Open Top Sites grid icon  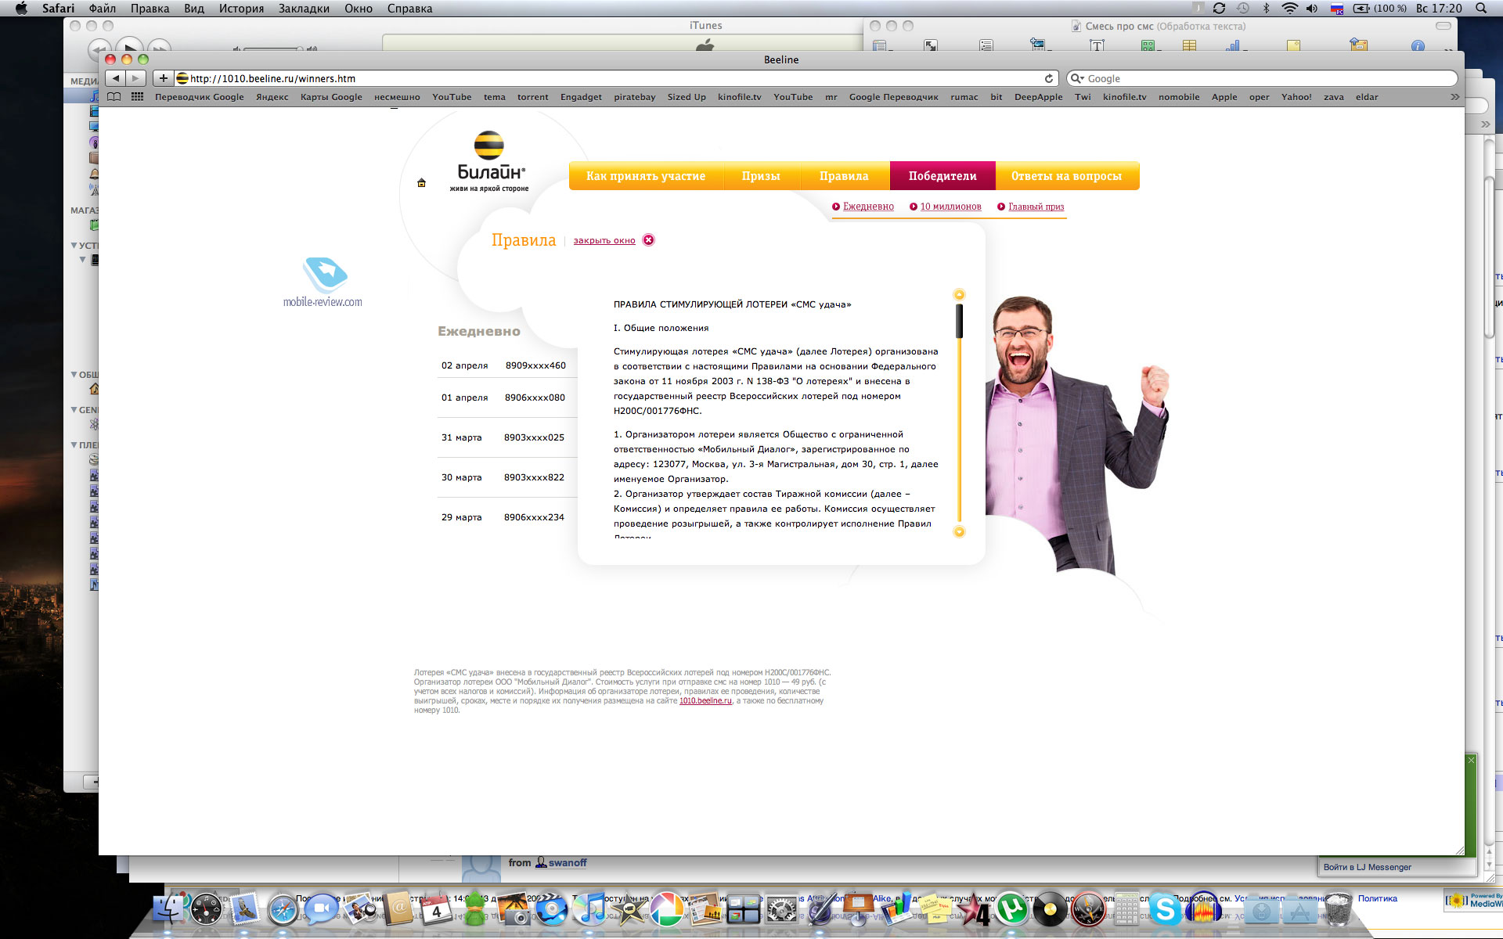138,97
